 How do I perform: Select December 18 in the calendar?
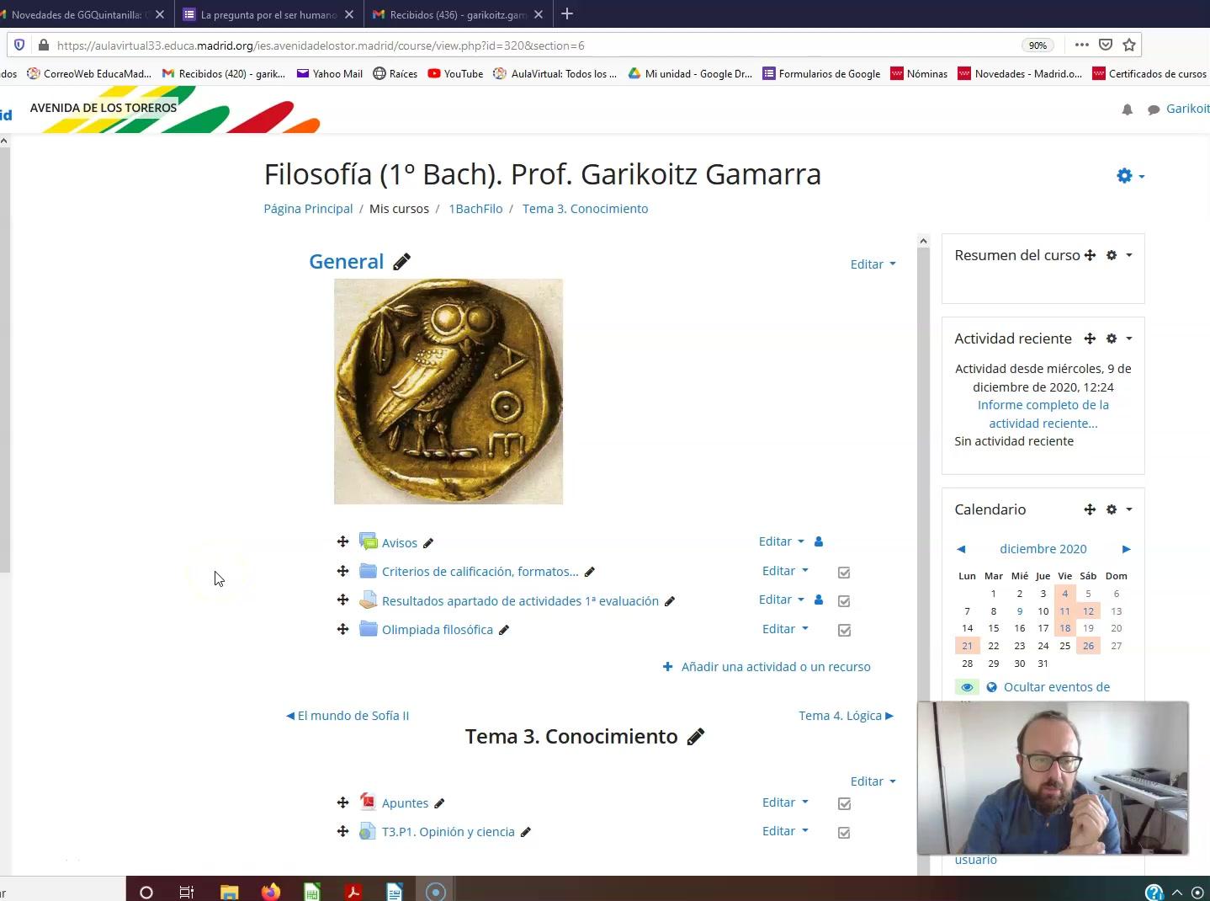coord(1065,628)
